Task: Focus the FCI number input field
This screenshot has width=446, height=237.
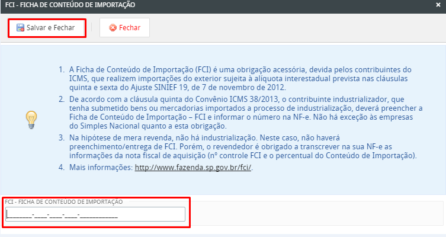Action: click(x=95, y=214)
